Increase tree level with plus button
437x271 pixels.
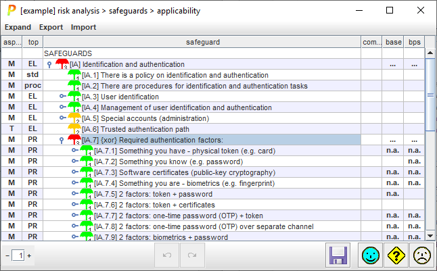pyautogui.click(x=29, y=255)
